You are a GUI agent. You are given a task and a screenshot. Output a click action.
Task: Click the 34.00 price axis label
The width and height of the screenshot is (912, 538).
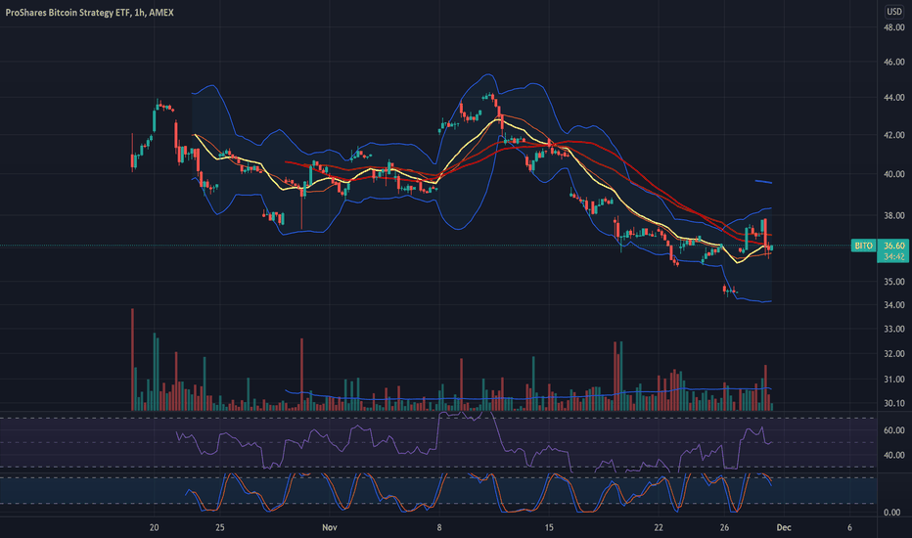(x=894, y=305)
